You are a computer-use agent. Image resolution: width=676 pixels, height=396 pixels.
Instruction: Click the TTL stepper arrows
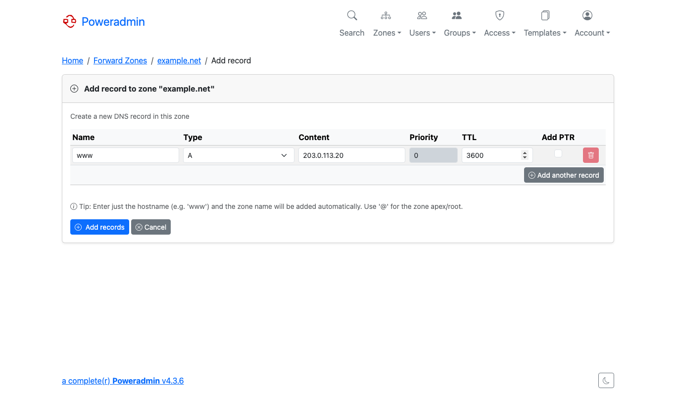(x=525, y=155)
